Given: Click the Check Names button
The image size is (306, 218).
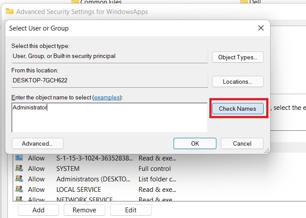Looking at the screenshot, I should (x=237, y=109).
